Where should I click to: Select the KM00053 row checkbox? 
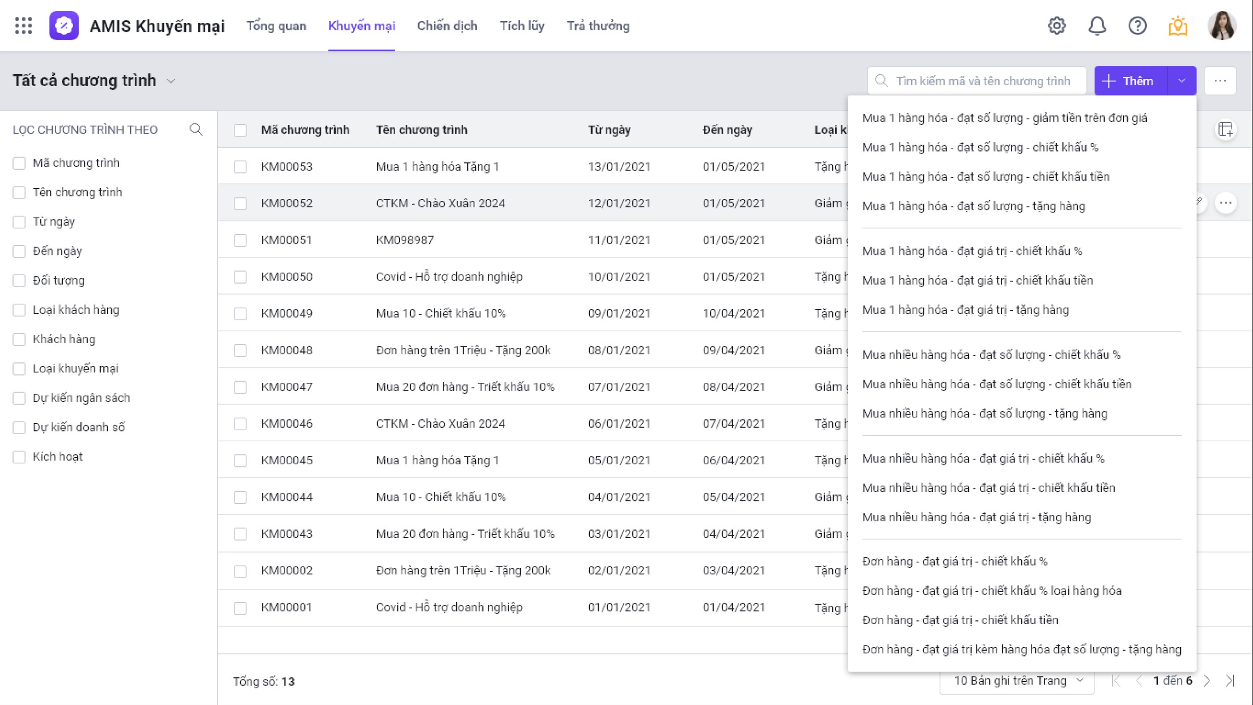(240, 167)
